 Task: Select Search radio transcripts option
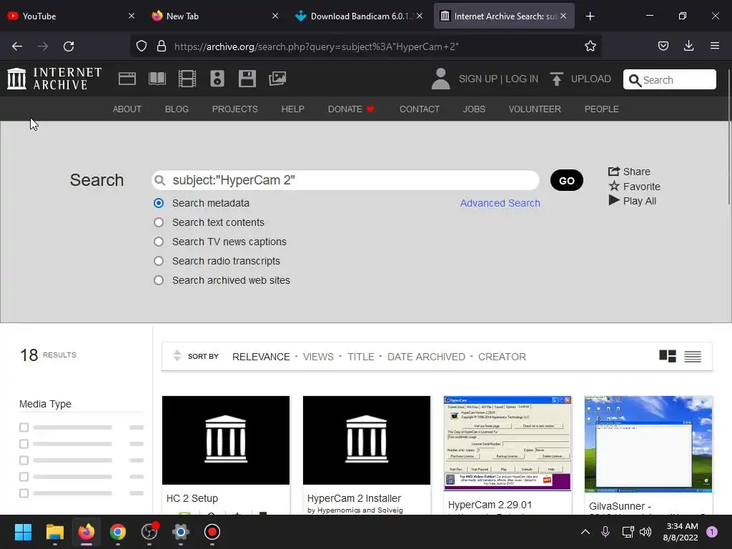coord(159,261)
